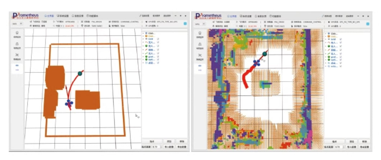The image size is (381, 160).
Task: Toggle the red slash row checkbox in right window
Action: point(341,50)
